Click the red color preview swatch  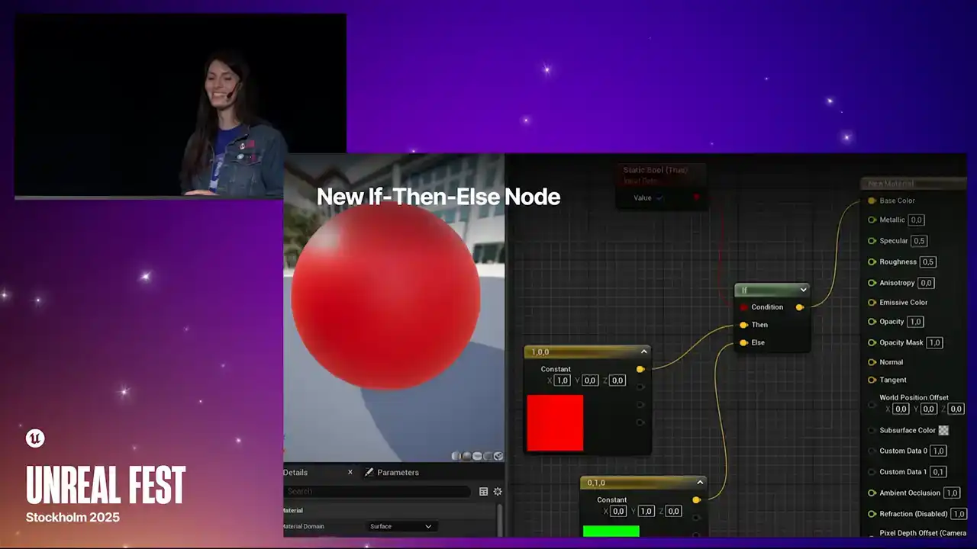click(x=555, y=422)
